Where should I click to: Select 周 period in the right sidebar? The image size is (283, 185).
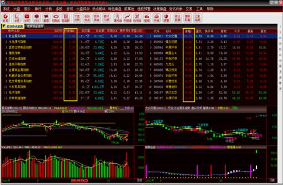click(x=280, y=66)
